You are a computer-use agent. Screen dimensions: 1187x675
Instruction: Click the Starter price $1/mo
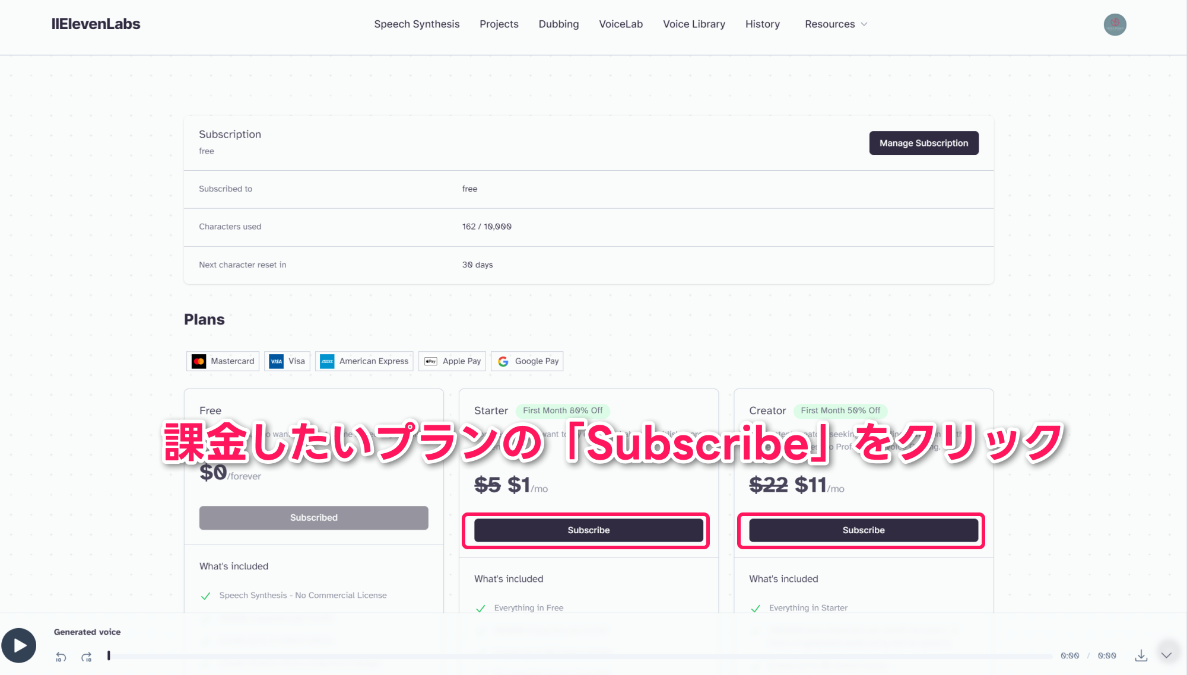(528, 486)
